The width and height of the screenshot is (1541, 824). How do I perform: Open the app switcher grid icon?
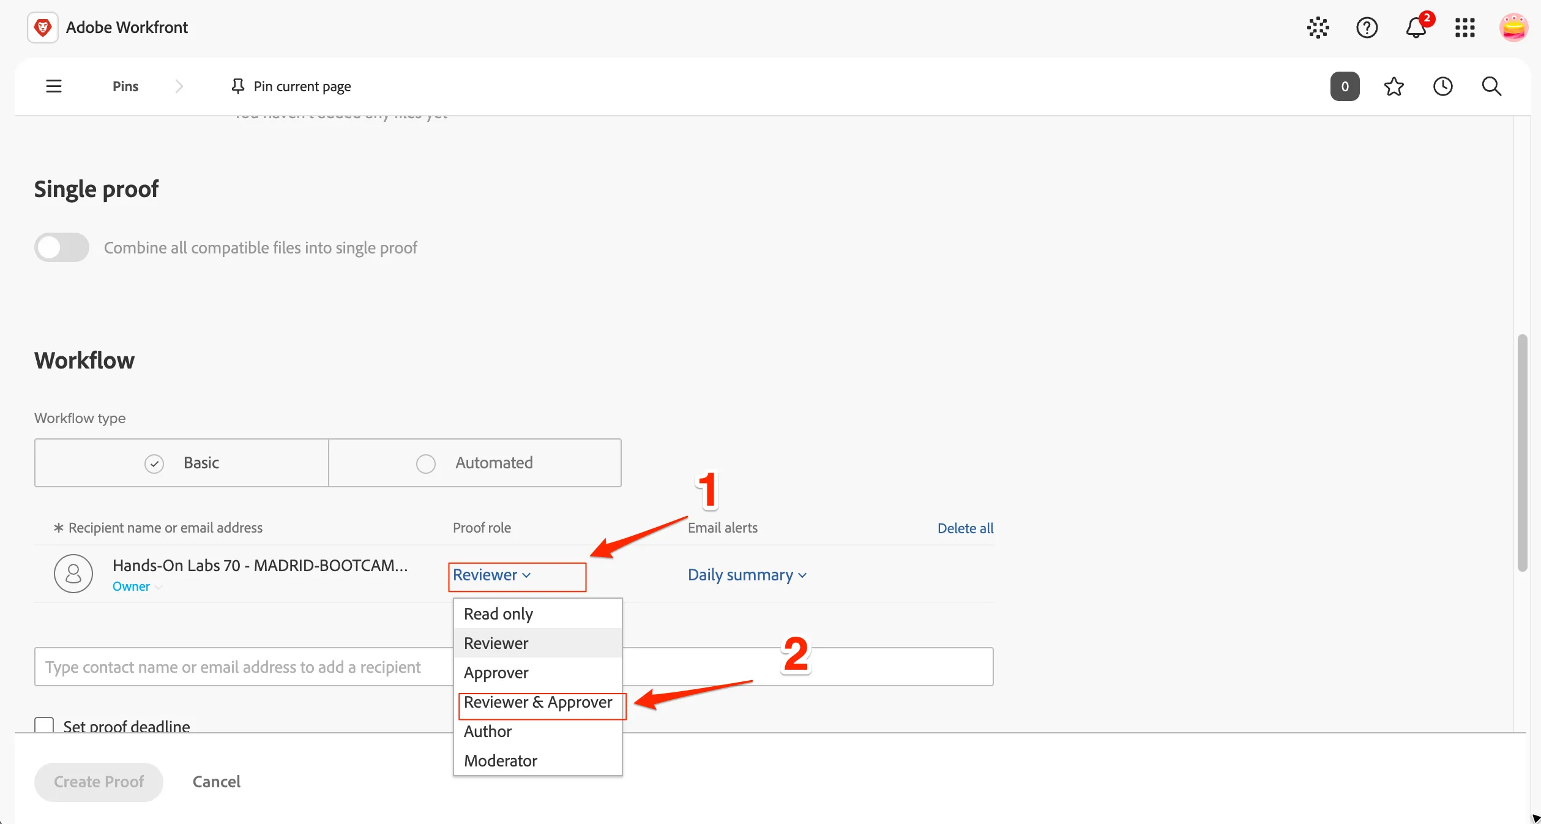1465,28
